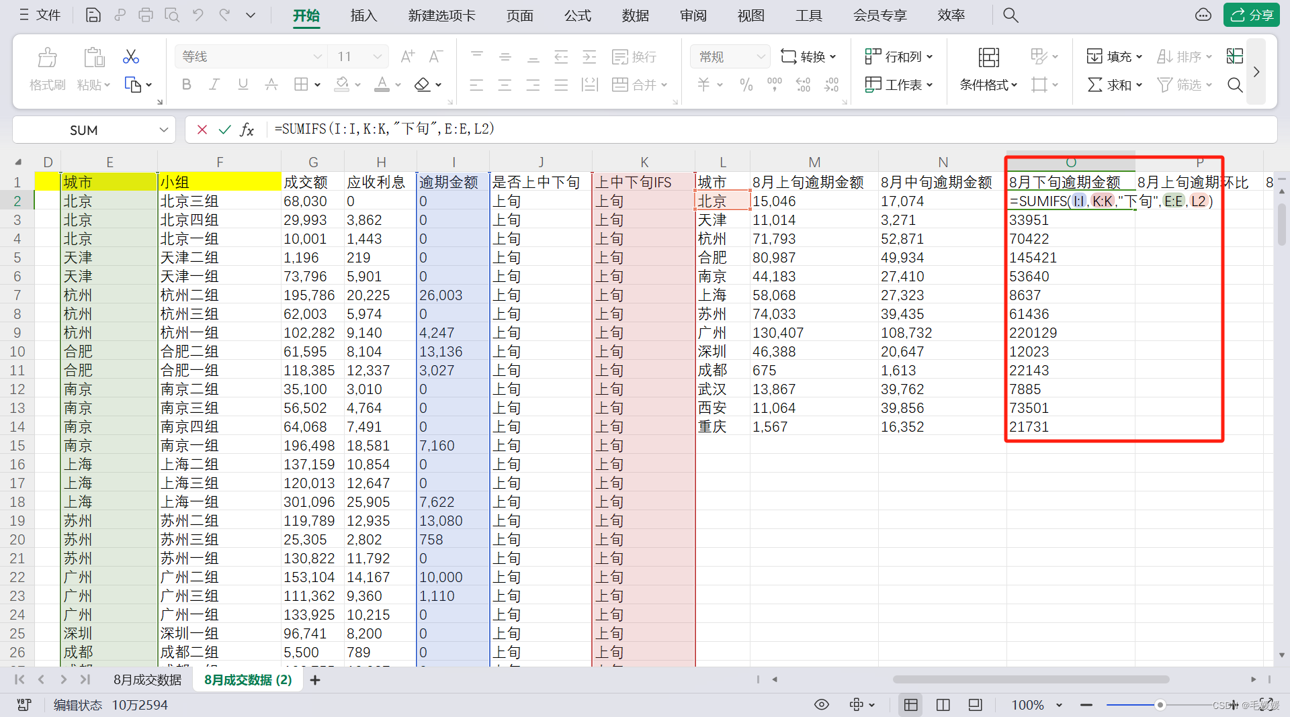Click the zoom slider handle
Screen dimensions: 1290x717
tap(1160, 705)
